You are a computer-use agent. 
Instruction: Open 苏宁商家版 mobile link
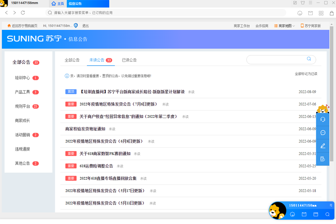click(311, 26)
